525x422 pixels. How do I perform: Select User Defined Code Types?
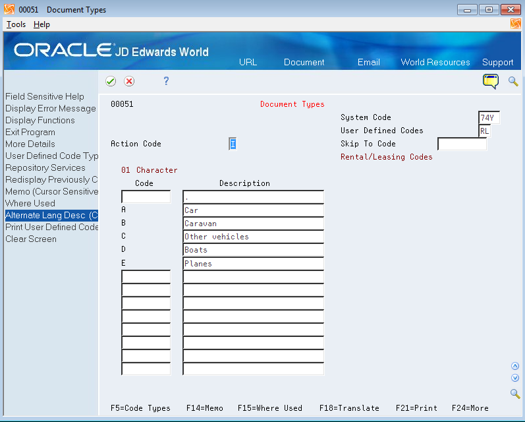point(51,156)
